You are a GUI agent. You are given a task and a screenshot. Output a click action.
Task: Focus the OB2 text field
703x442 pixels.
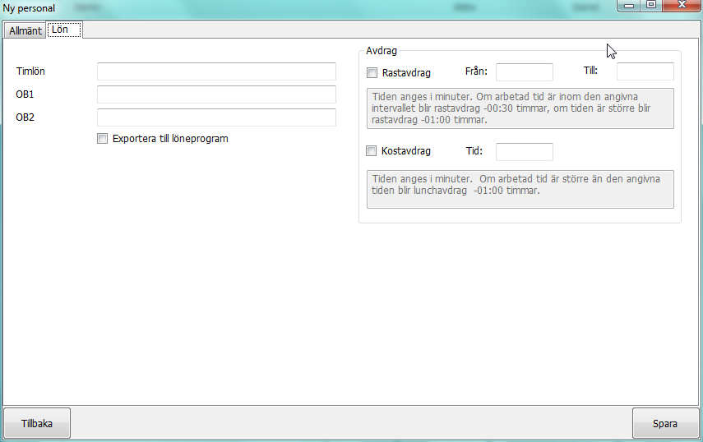(216, 117)
